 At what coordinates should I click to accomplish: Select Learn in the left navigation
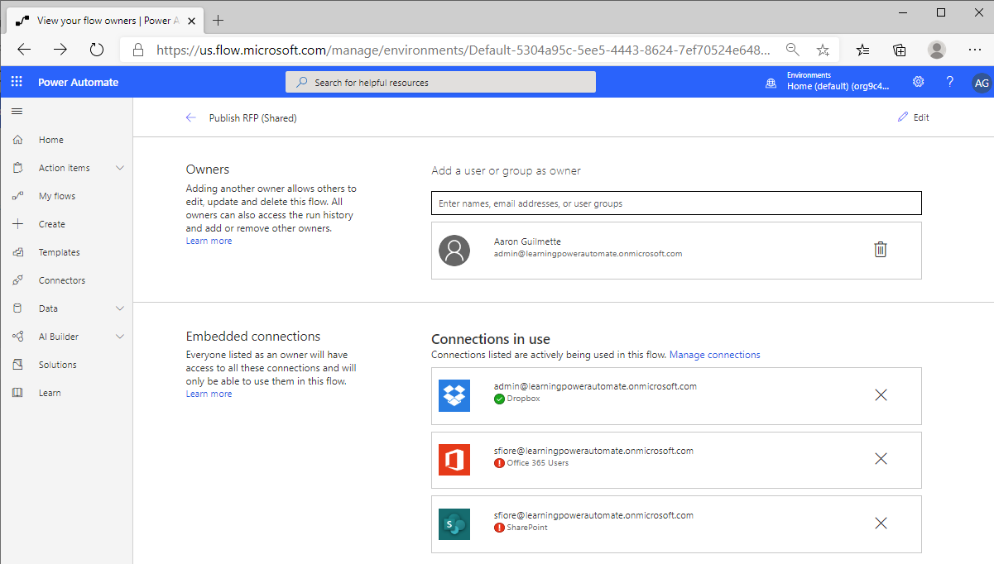(x=50, y=393)
